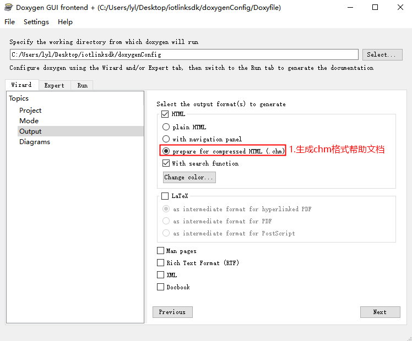Minimize the Doxygen GUI window
This screenshot has width=412, height=341.
coord(350,7)
